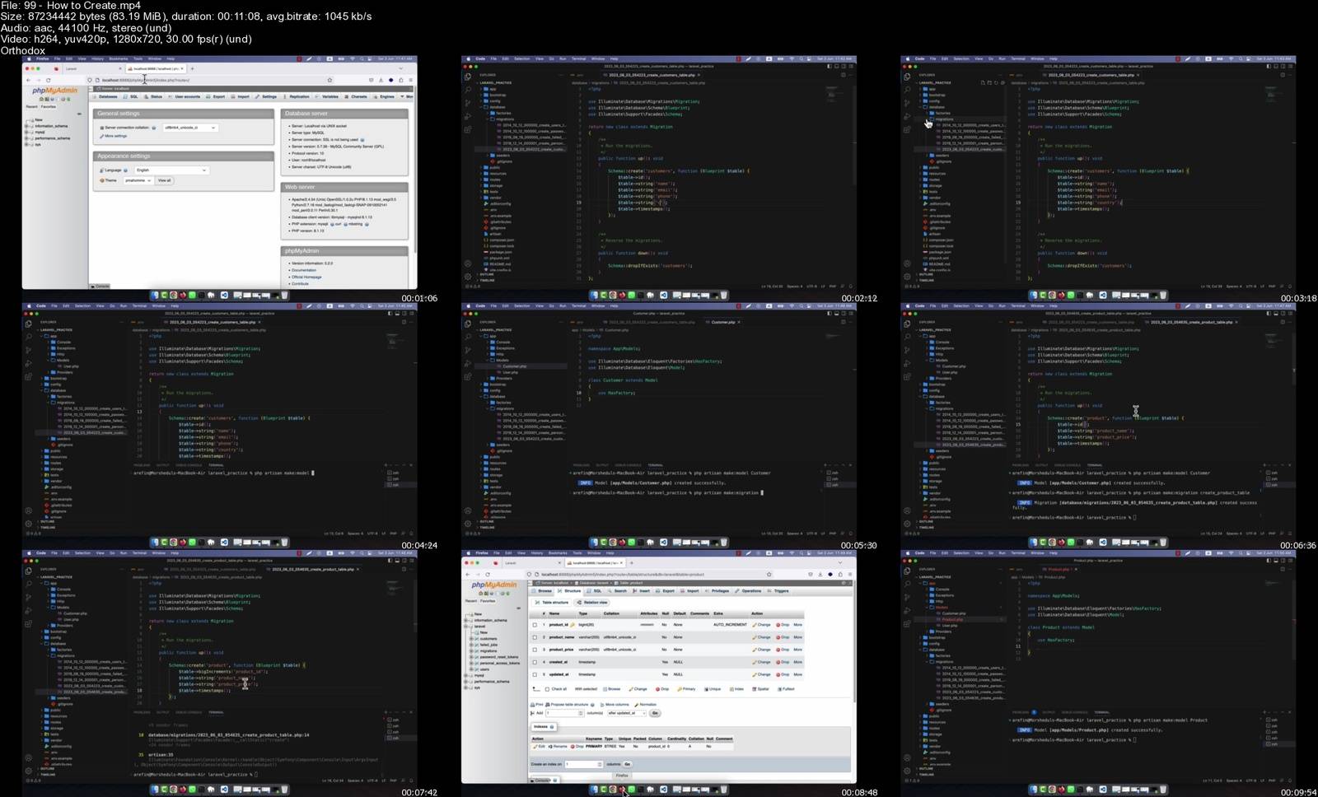Check the updated_at row checkbox in the 00:08:48 thumbnail

pyautogui.click(x=535, y=674)
